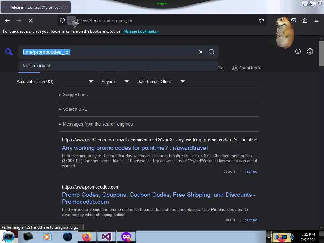Open cached link for reddit result
This screenshot has width=324, height=243.
tap(251, 171)
